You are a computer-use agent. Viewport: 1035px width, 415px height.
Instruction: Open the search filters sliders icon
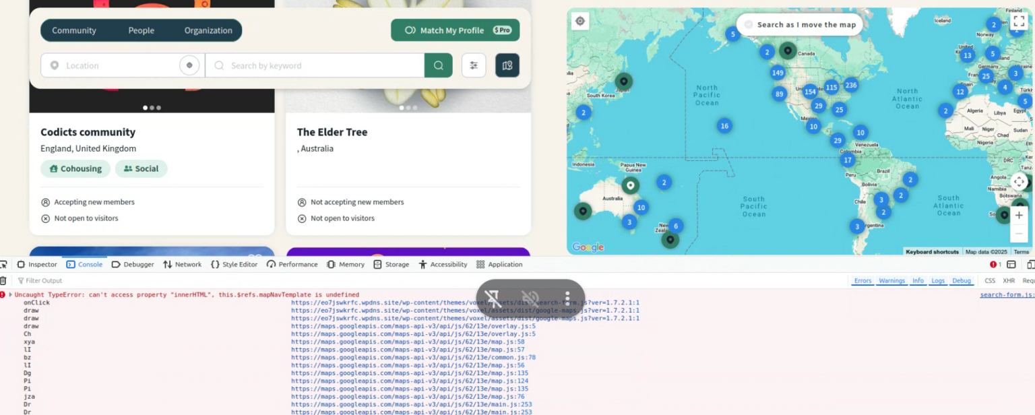pyautogui.click(x=474, y=65)
